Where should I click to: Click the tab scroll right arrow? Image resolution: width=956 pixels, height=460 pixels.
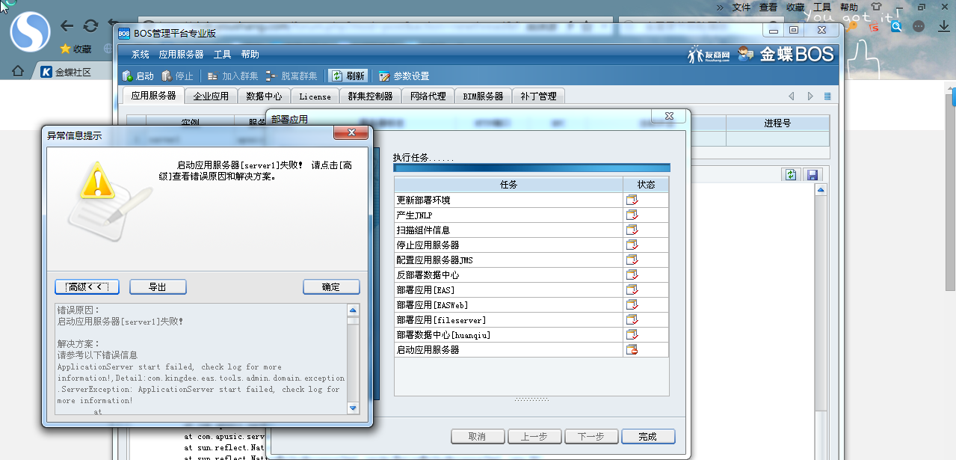pyautogui.click(x=810, y=96)
